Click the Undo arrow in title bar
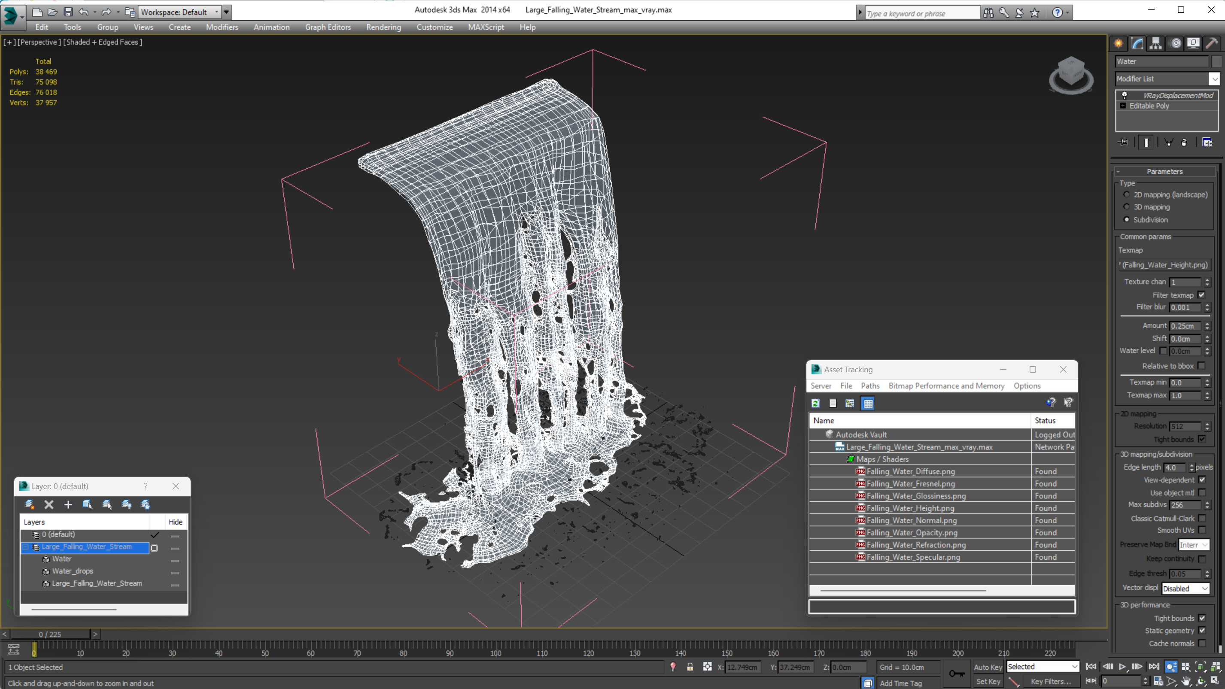 click(x=83, y=12)
